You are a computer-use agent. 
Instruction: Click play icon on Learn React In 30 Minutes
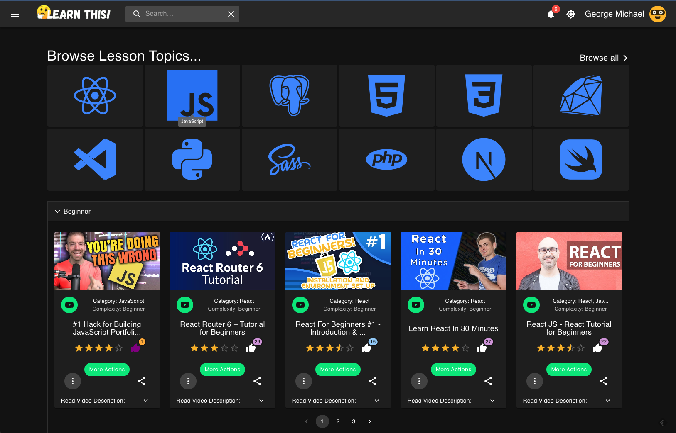point(416,305)
